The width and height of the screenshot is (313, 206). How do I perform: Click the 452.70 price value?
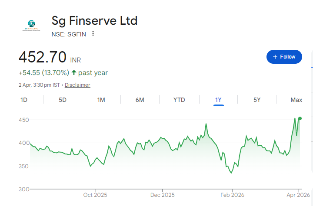tap(43, 57)
